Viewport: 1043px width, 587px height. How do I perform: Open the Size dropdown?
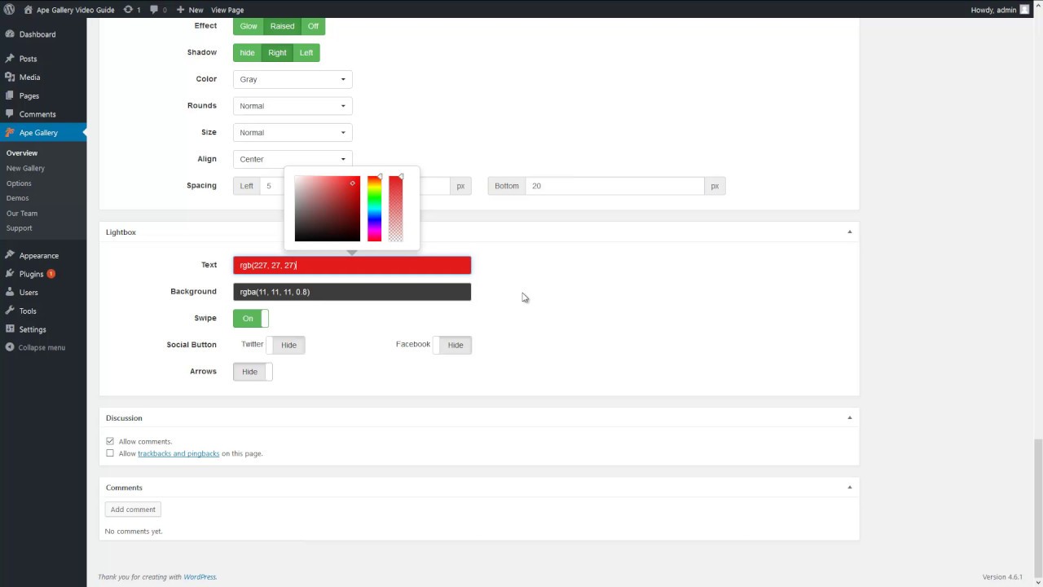(x=293, y=132)
